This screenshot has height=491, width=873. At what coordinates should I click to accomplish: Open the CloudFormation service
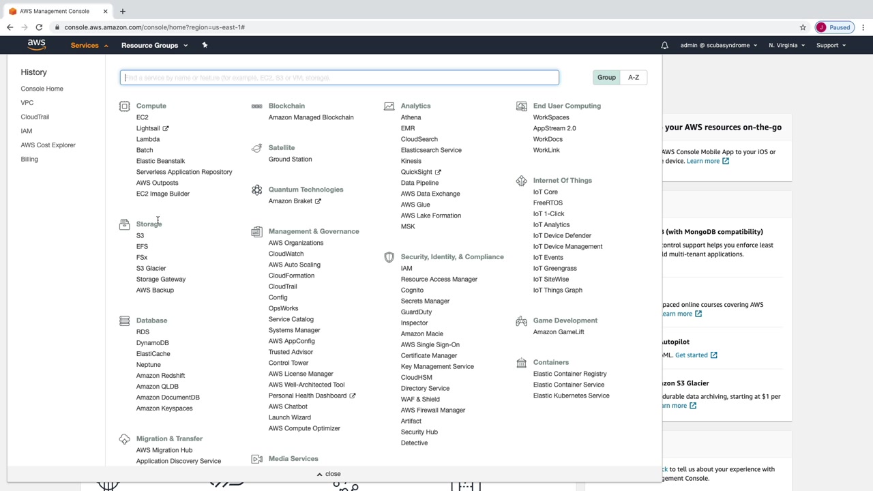(291, 276)
